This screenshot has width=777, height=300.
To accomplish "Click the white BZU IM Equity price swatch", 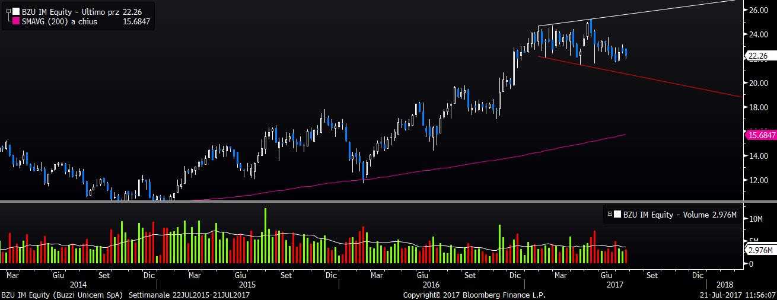I will 16,11.
